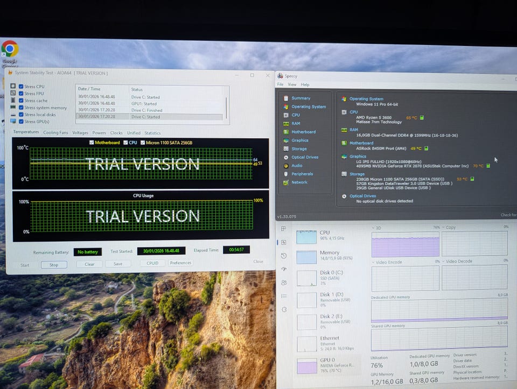The width and height of the screenshot is (517, 389).
Task: Select CPU in the Speccy sidebar
Action: coord(296,115)
